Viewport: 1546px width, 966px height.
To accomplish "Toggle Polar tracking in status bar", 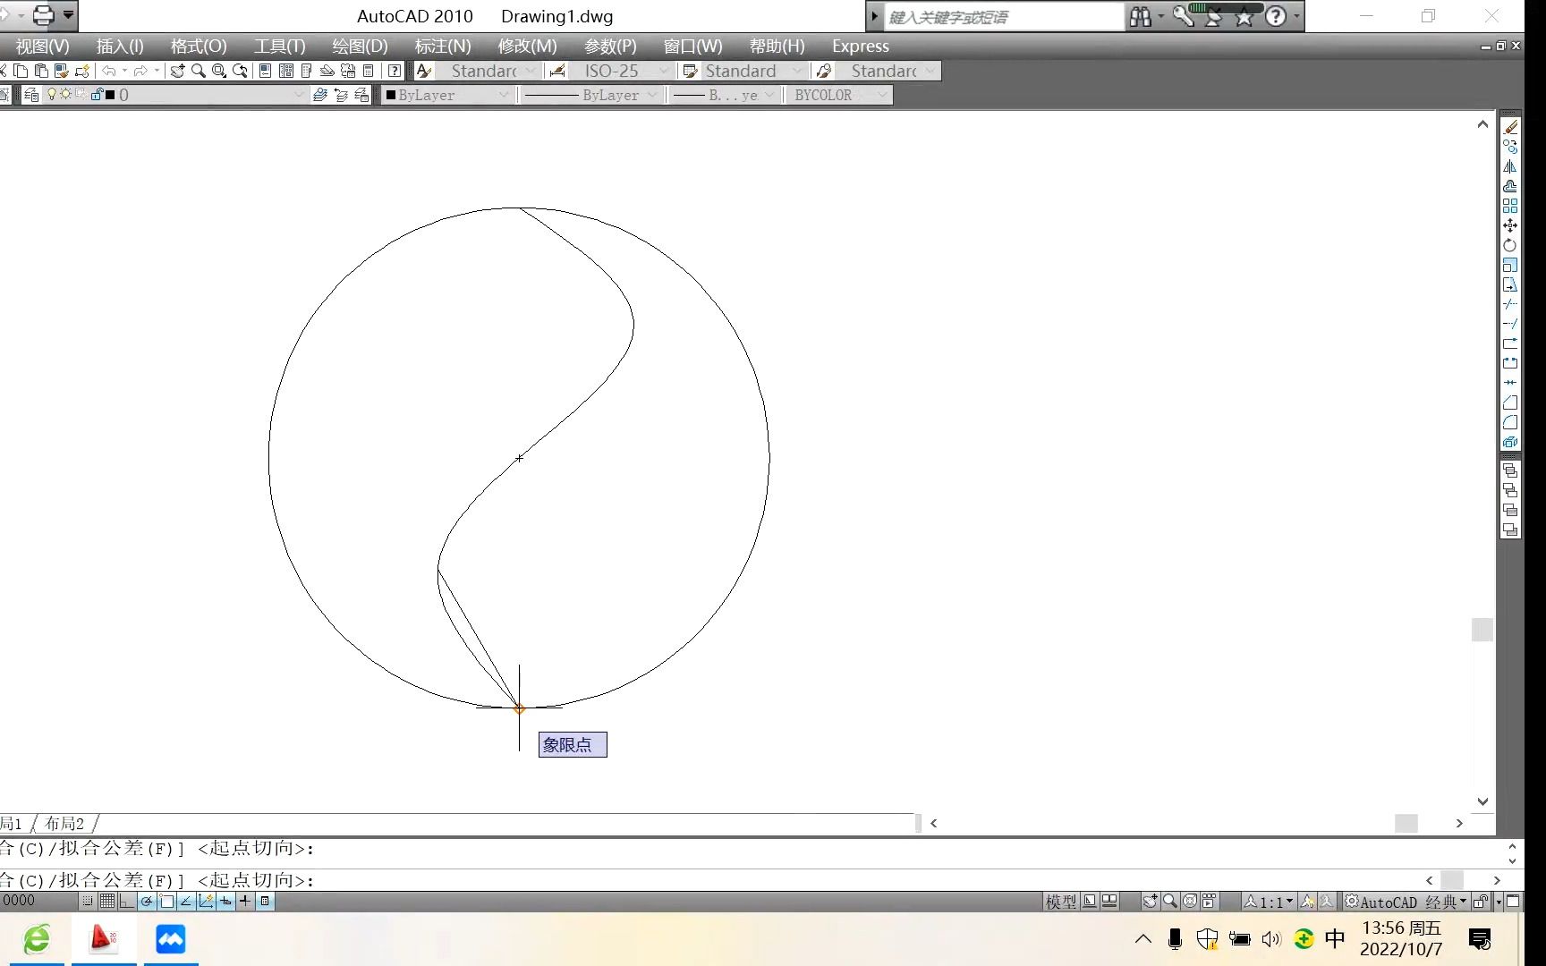I will click(x=147, y=902).
